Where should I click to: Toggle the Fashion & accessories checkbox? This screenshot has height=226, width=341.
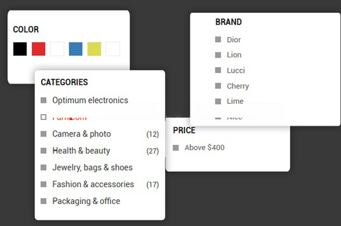tap(43, 184)
